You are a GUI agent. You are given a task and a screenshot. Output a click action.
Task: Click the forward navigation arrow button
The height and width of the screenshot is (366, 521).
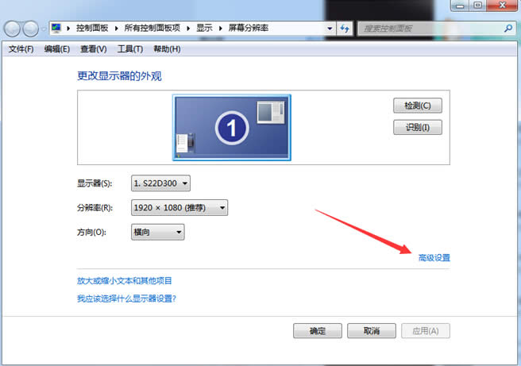(32, 29)
